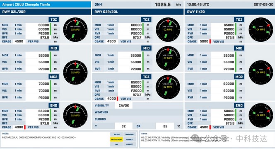Click RVR P2000 in RWY 02R/20L MID

pos(136,69)
